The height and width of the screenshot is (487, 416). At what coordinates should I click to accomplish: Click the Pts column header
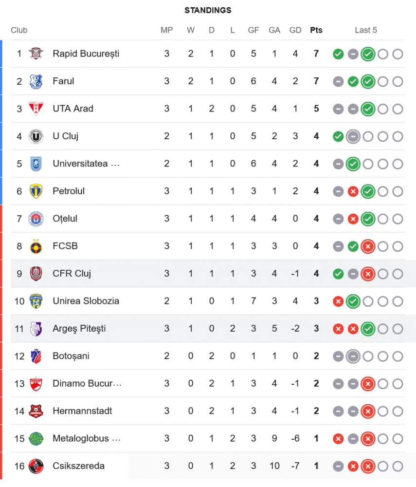pos(316,30)
